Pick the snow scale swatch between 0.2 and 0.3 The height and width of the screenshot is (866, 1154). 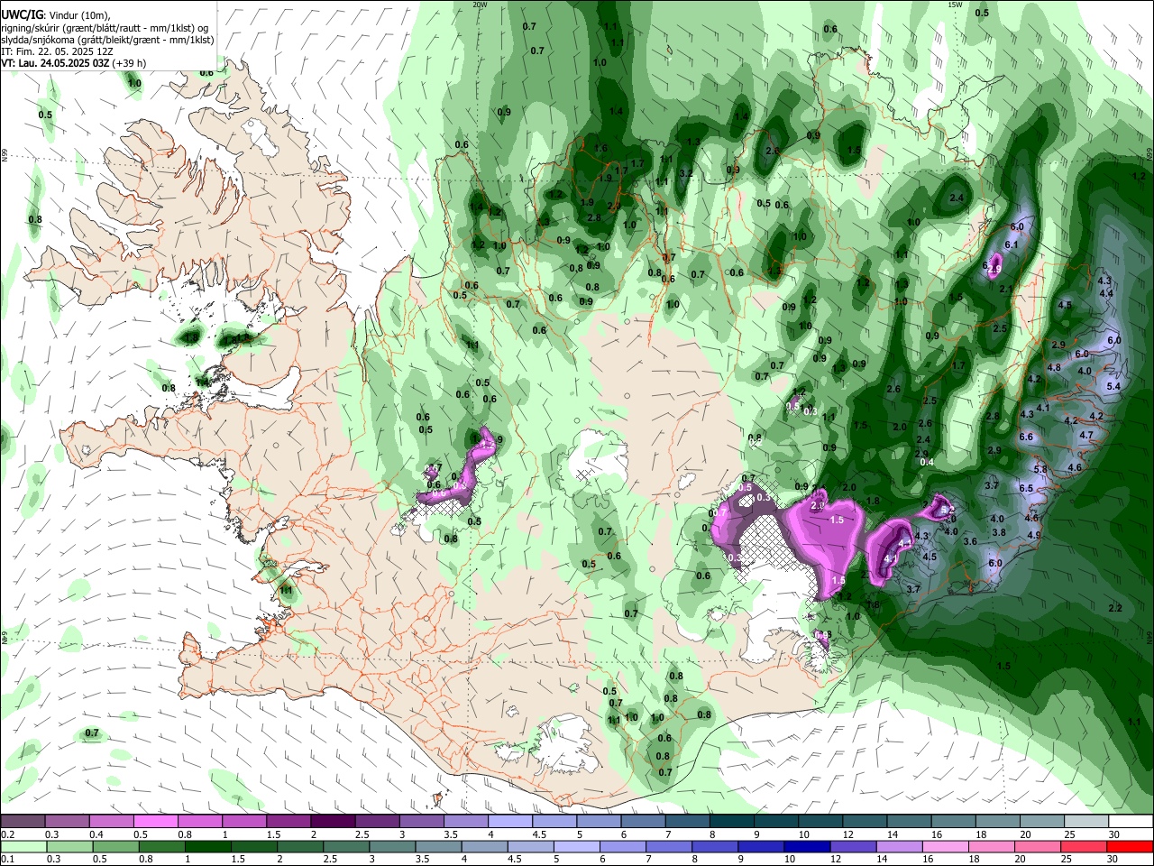click(23, 822)
